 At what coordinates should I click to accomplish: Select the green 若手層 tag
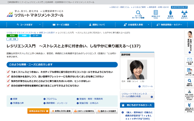[12, 36]
